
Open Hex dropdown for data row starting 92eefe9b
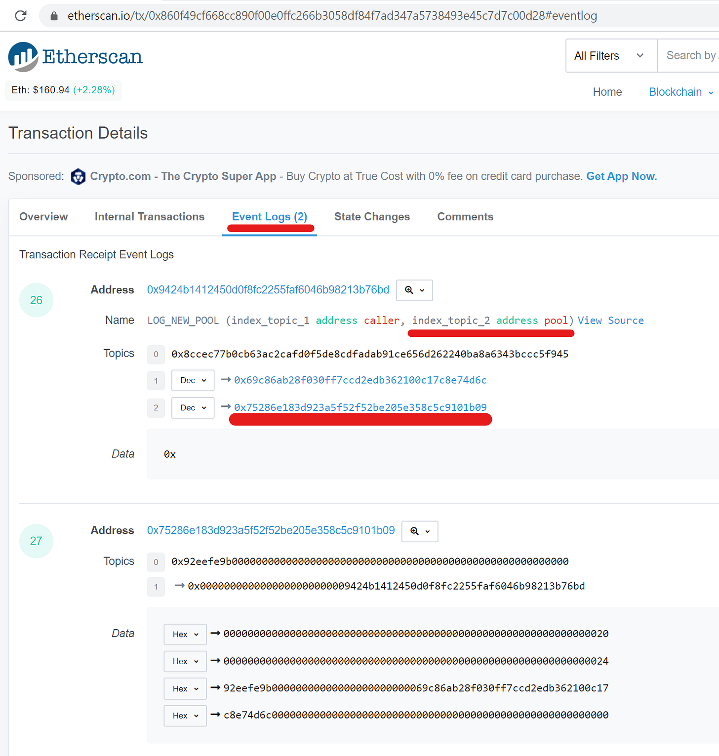tap(185, 688)
